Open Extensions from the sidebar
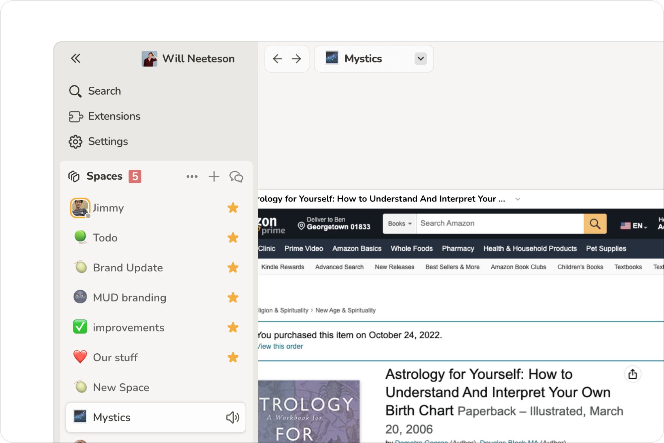This screenshot has height=443, width=664. (105, 116)
